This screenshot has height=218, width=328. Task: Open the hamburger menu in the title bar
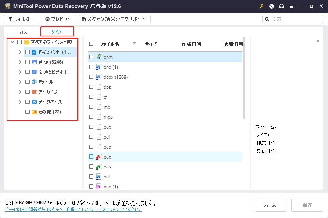(292, 6)
